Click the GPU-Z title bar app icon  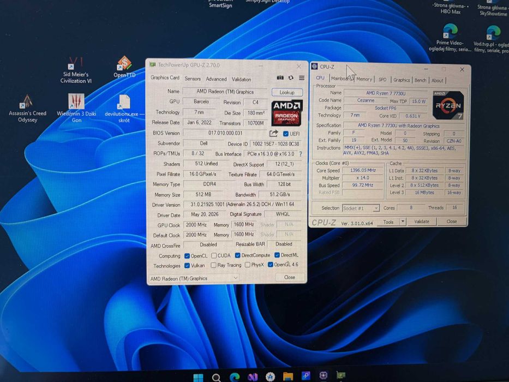152,64
